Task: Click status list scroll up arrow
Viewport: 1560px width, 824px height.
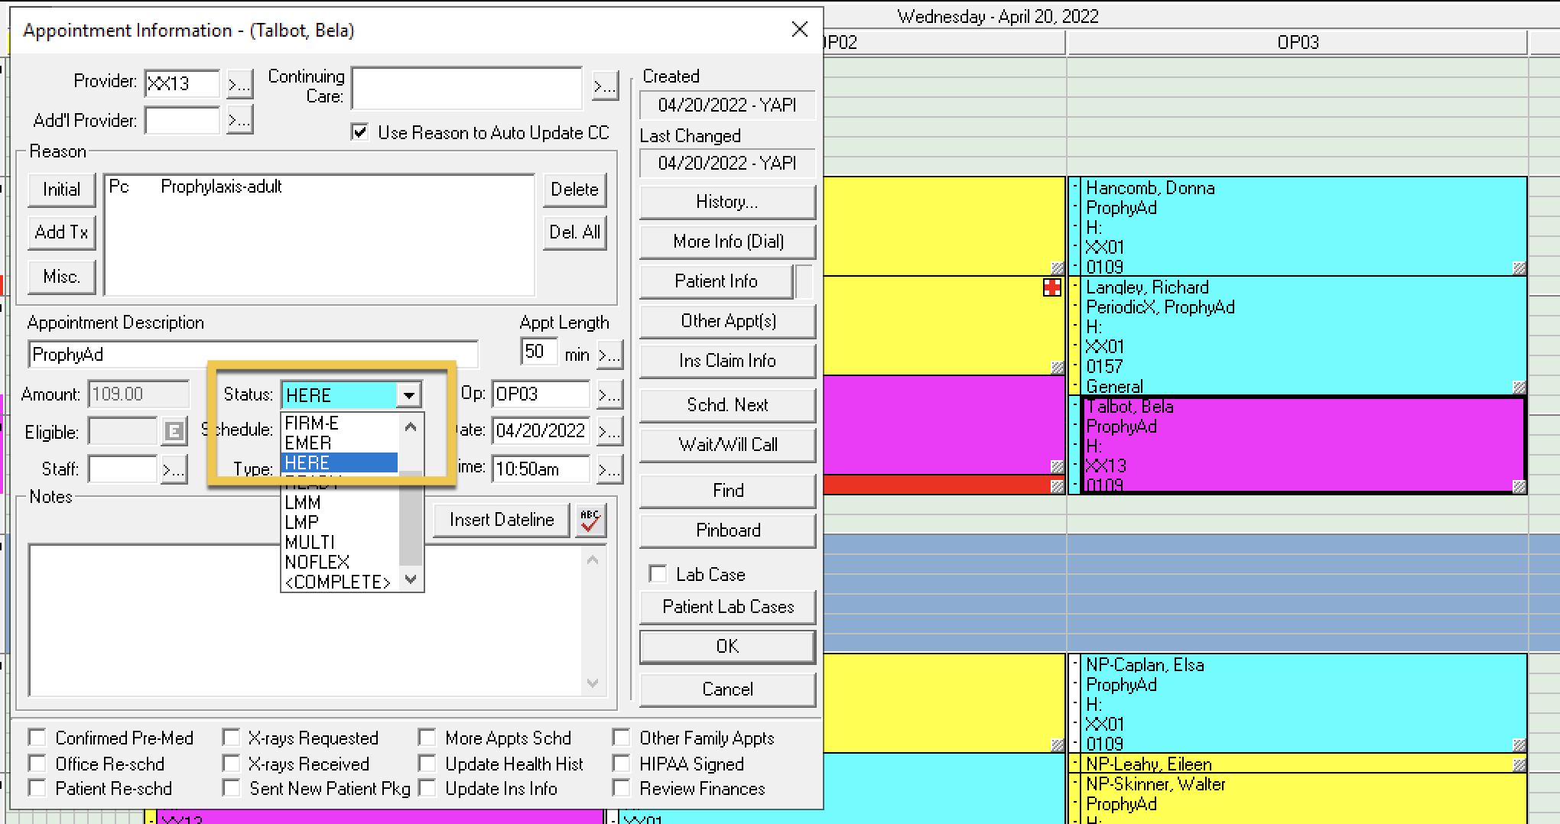Action: coord(411,427)
